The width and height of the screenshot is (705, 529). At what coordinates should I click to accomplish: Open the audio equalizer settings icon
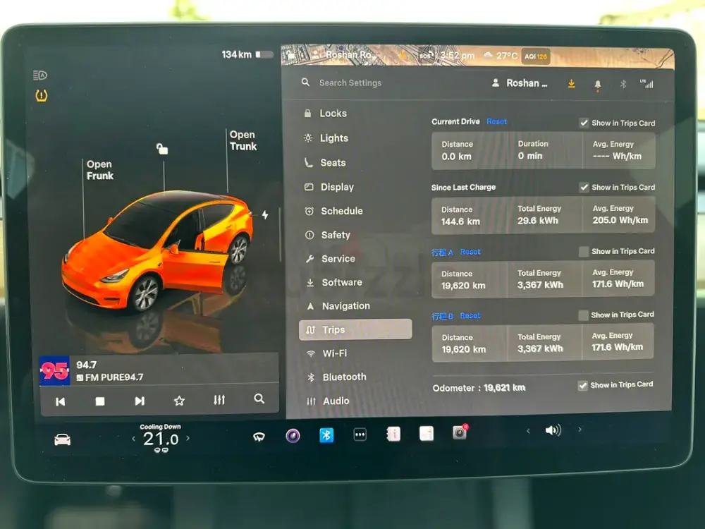[x=219, y=400]
